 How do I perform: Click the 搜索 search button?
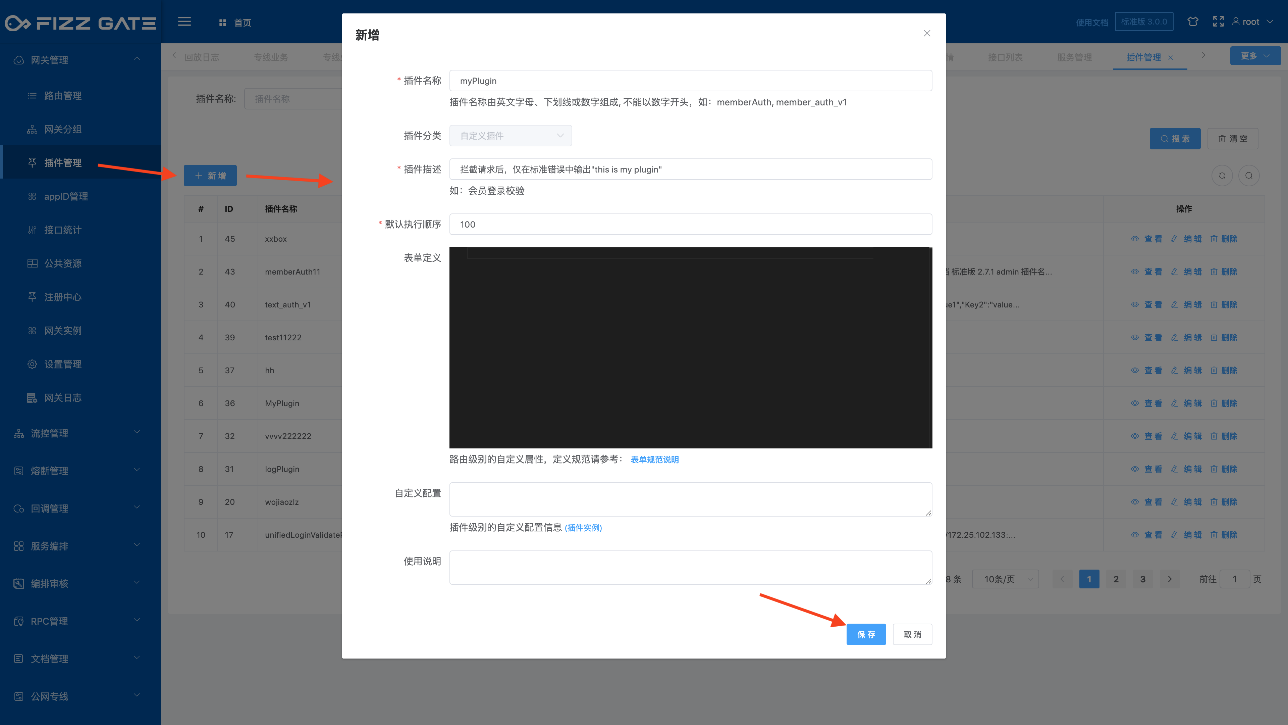coord(1175,139)
